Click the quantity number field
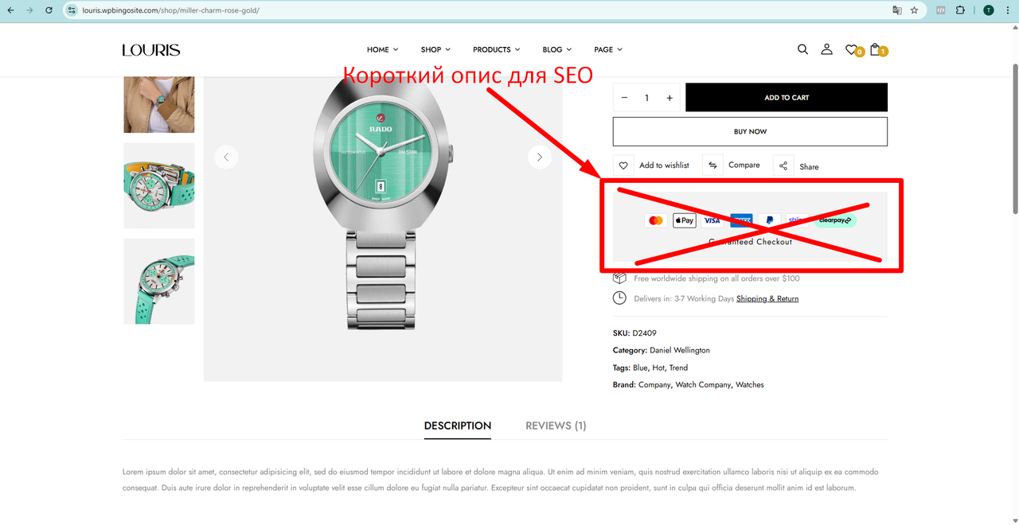Image resolution: width=1019 pixels, height=525 pixels. coord(646,98)
